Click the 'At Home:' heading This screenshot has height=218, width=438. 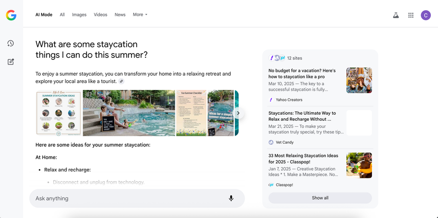point(46,157)
